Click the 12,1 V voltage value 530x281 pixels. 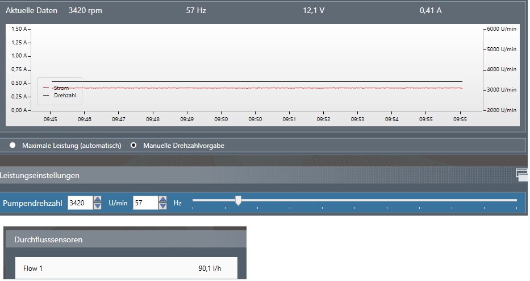click(314, 10)
